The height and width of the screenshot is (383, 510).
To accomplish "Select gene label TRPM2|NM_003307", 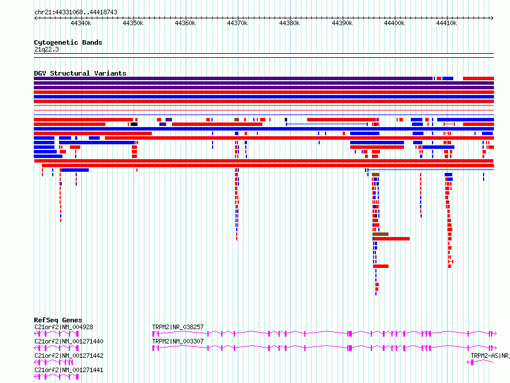I will click(x=178, y=341).
